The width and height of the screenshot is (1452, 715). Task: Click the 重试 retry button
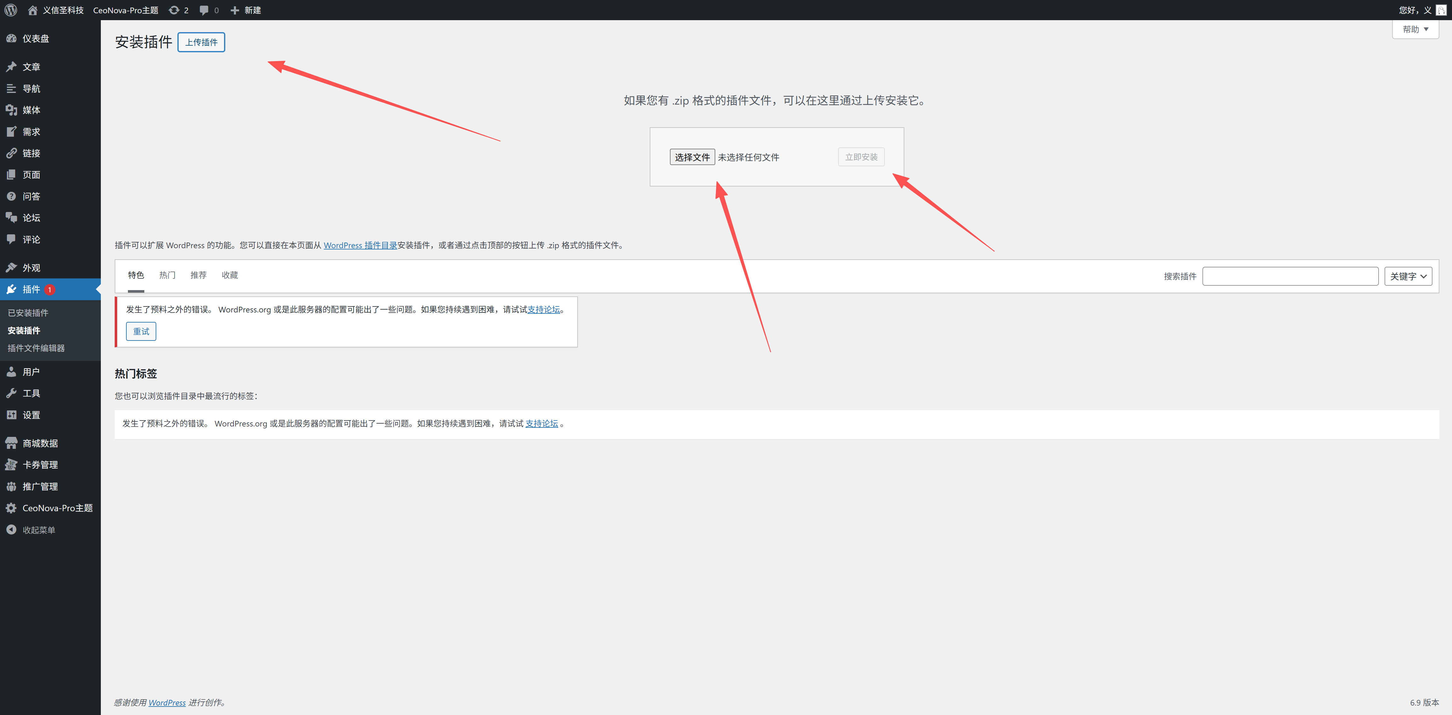pos(141,331)
